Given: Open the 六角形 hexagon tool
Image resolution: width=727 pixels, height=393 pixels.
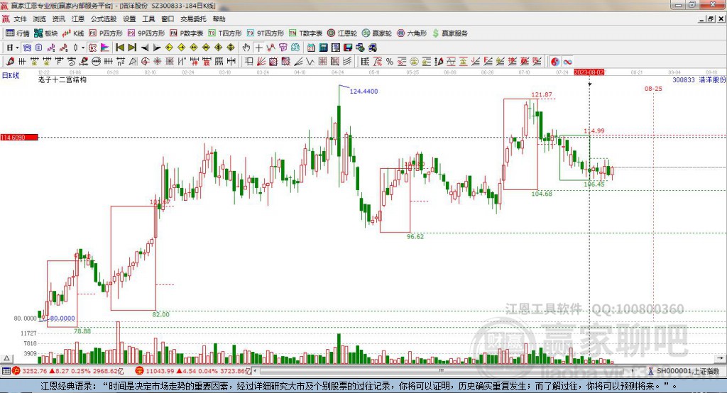Looking at the screenshot, I should (x=412, y=33).
